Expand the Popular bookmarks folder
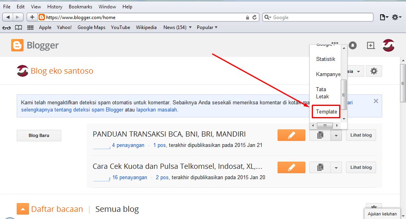This screenshot has width=406, height=219. click(x=207, y=27)
